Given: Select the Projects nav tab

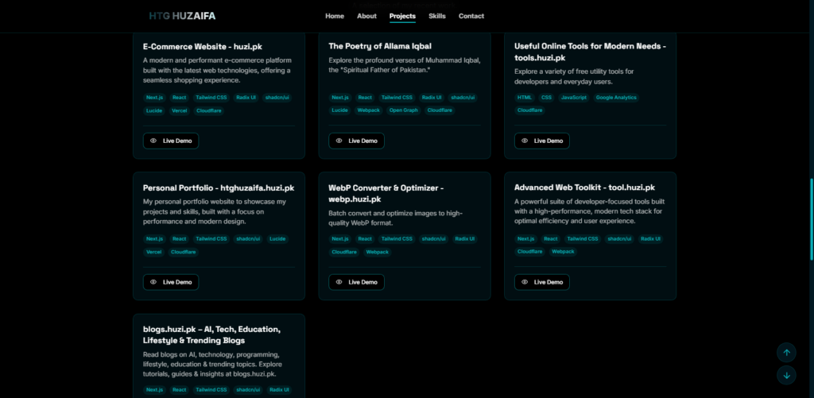Looking at the screenshot, I should pos(402,16).
